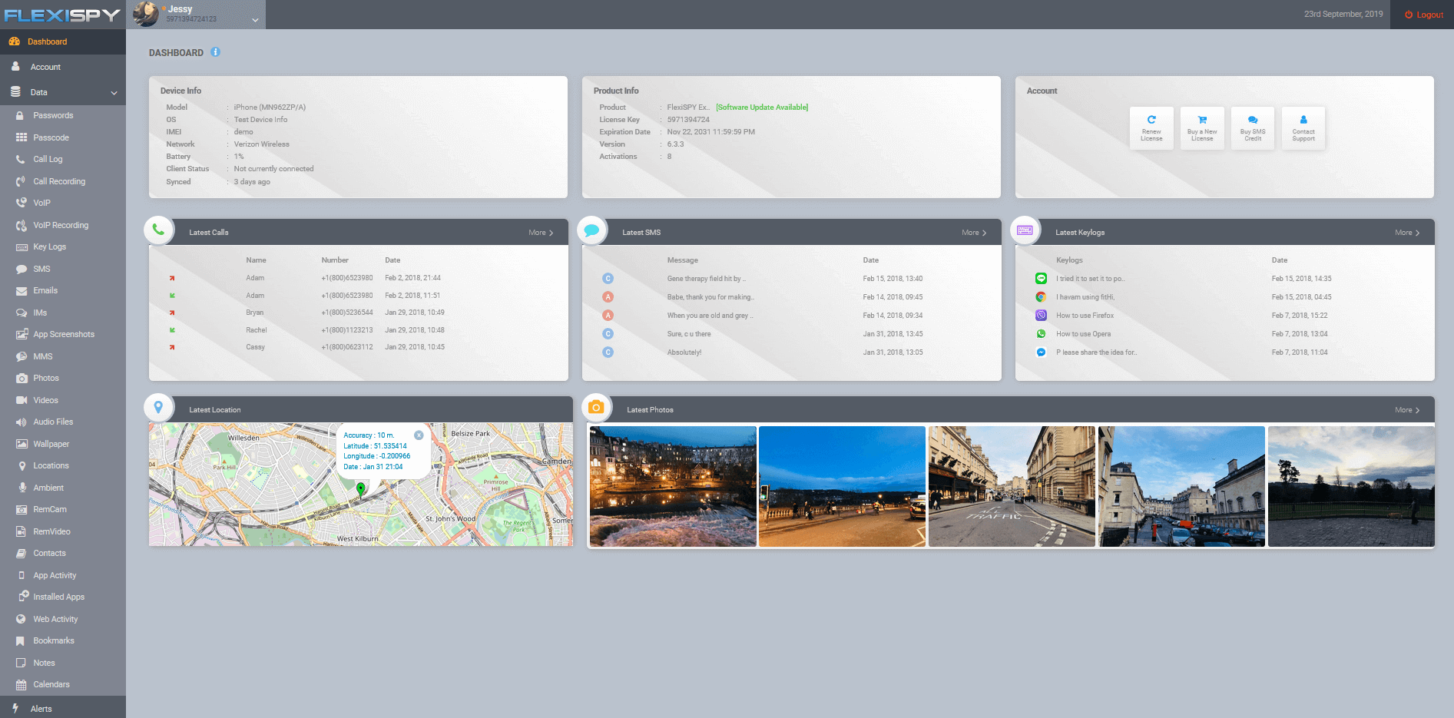This screenshot has width=1454, height=718.
Task: Open Buy SMS Credit option
Action: click(1252, 127)
